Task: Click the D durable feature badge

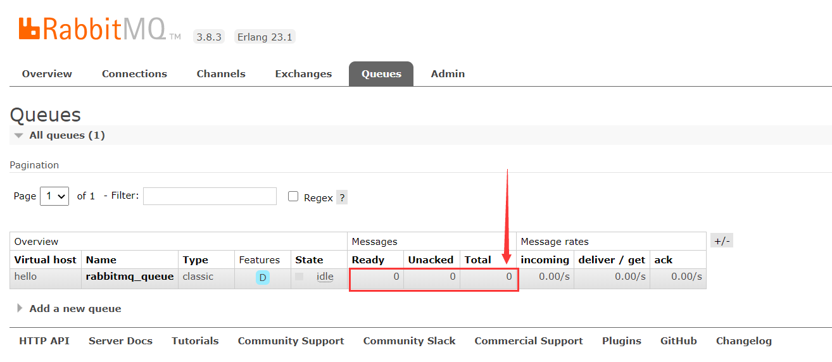Action: 263,277
